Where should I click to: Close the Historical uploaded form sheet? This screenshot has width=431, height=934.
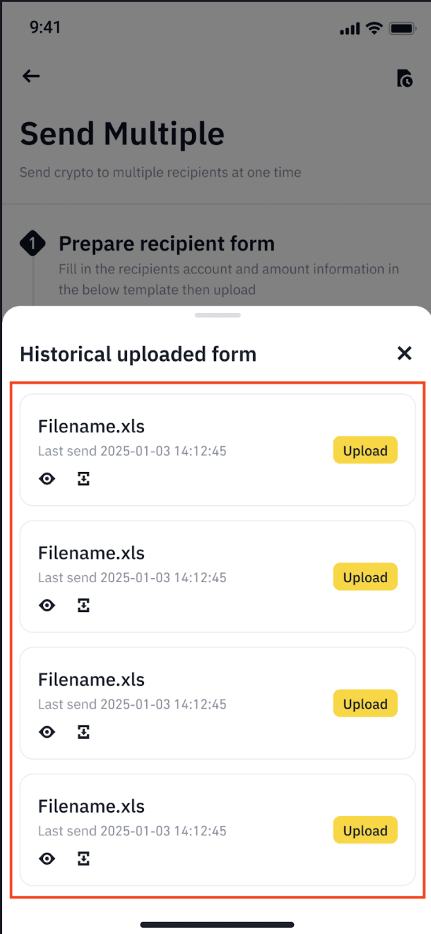(x=405, y=353)
